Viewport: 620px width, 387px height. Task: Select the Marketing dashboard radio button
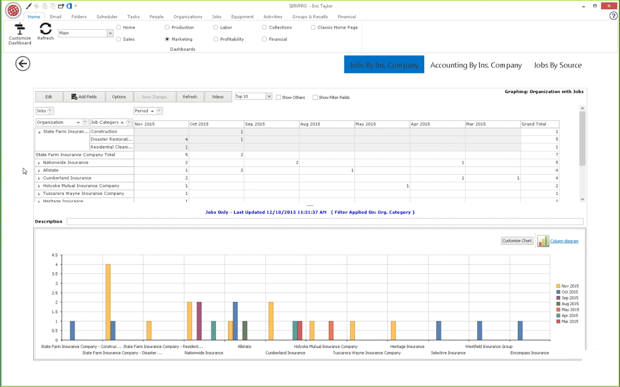point(167,39)
